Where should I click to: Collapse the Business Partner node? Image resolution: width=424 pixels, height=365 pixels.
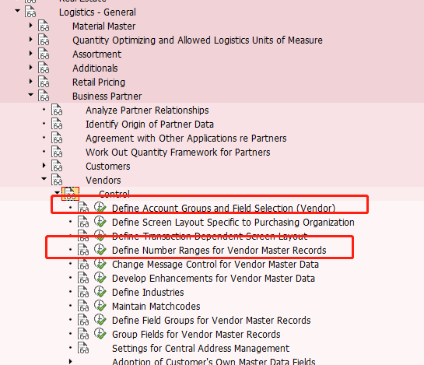(31, 95)
